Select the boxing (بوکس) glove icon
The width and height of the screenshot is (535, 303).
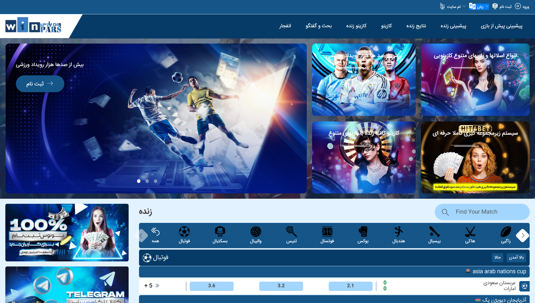point(363,232)
